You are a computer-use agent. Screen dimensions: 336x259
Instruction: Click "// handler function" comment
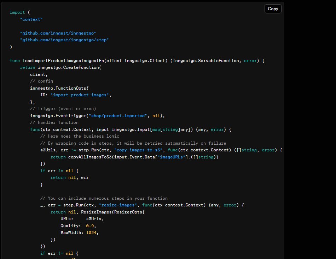point(54,122)
